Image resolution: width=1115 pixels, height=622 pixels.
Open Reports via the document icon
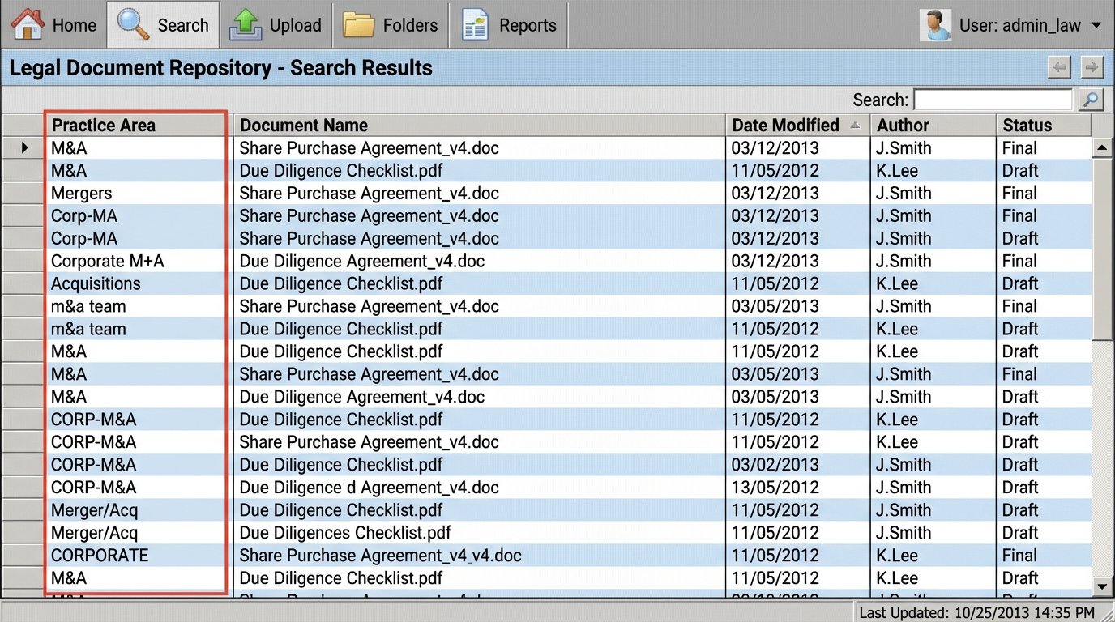pos(476,24)
